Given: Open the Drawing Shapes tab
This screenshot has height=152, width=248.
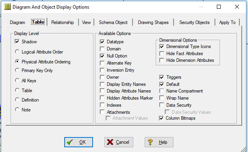Looking at the screenshot, I should (153, 22).
